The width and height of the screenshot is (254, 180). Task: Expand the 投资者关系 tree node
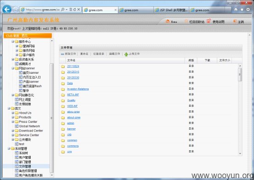point(13,60)
